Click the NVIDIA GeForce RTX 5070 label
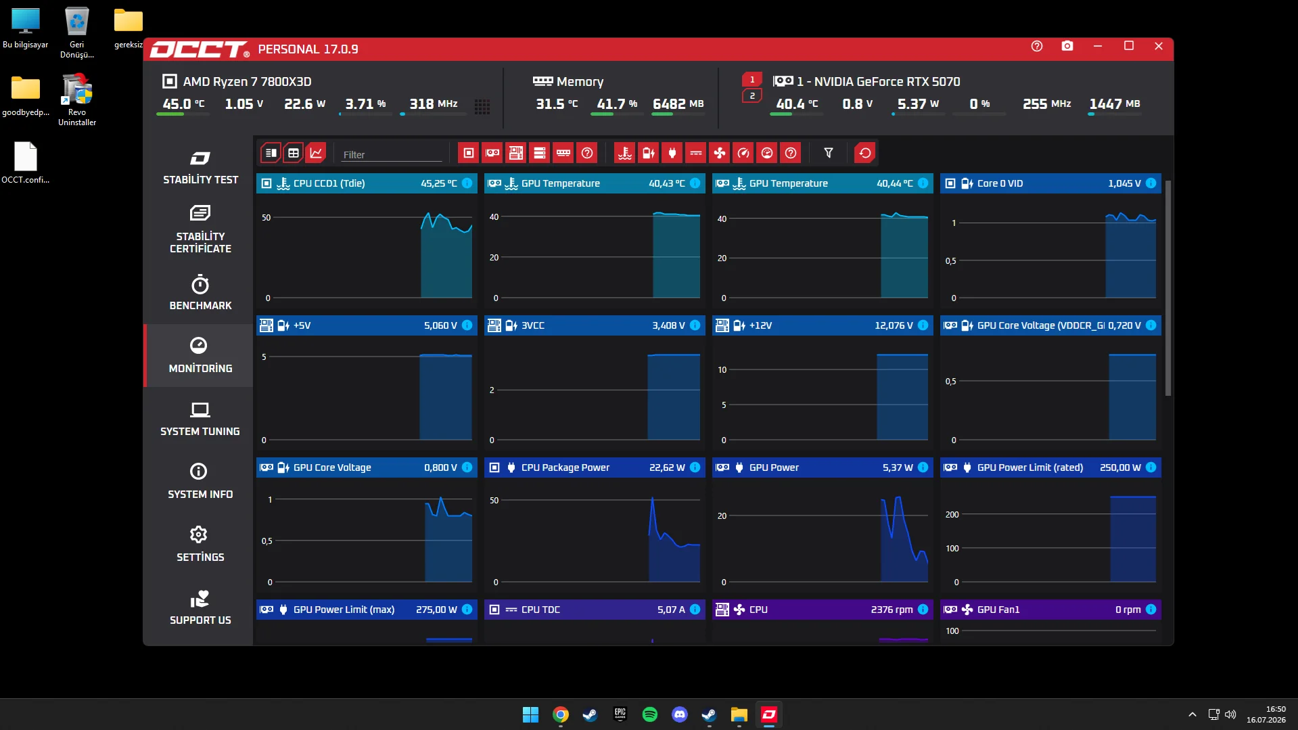The height and width of the screenshot is (730, 1298). pyautogui.click(x=879, y=82)
